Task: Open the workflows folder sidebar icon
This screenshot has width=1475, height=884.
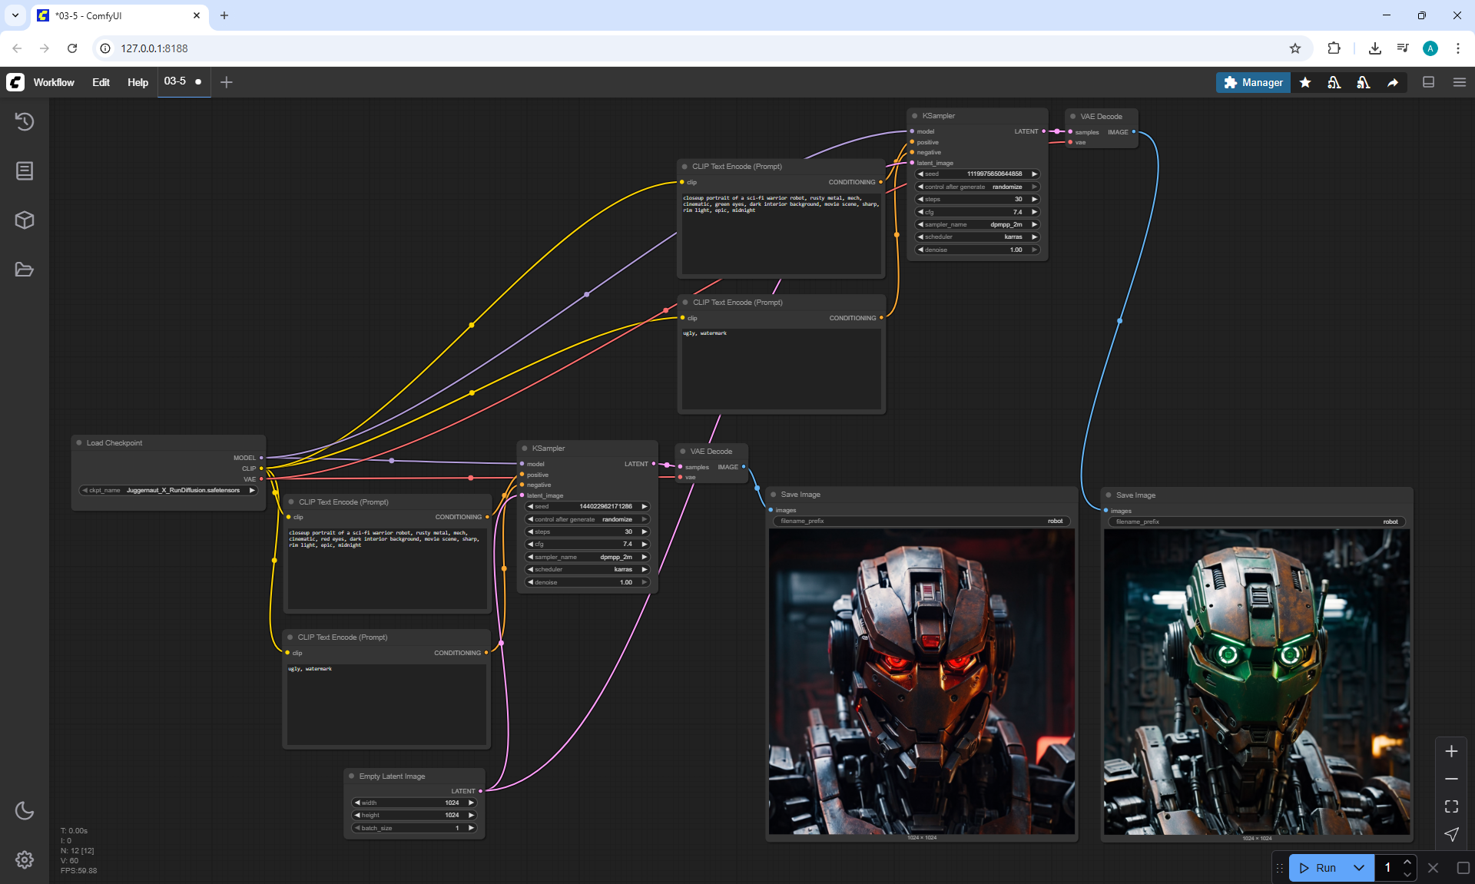Action: tap(25, 270)
